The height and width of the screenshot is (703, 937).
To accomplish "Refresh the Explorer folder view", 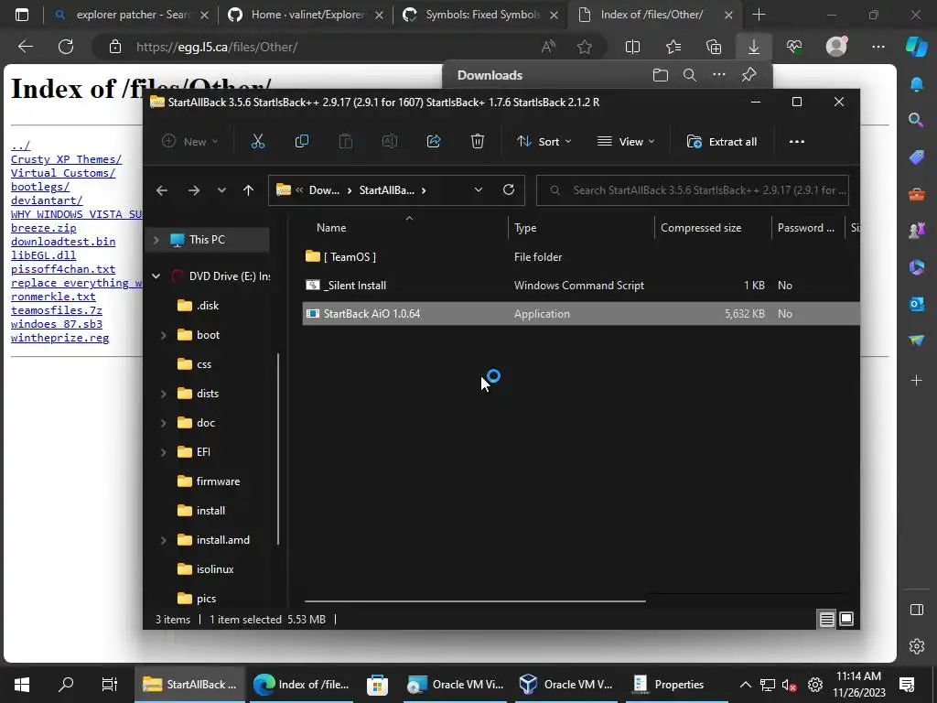I will [x=509, y=189].
